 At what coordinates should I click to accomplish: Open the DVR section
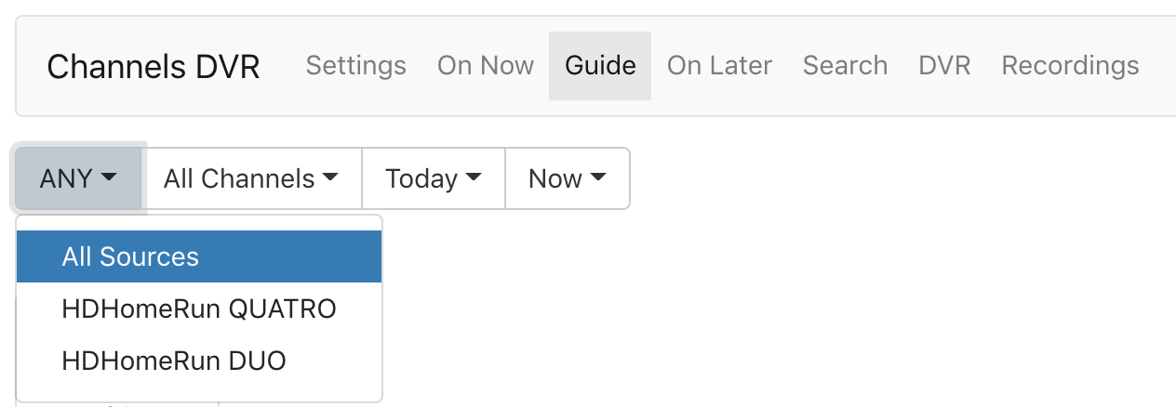coord(943,66)
